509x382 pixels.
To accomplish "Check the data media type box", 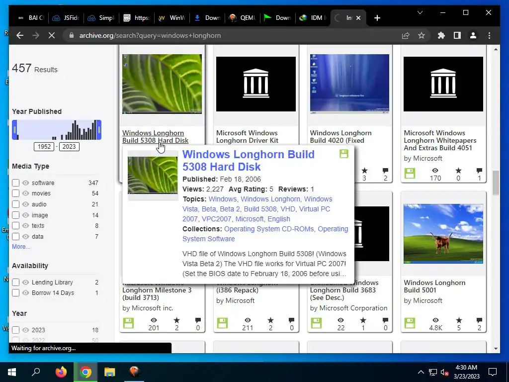I will click(15, 236).
